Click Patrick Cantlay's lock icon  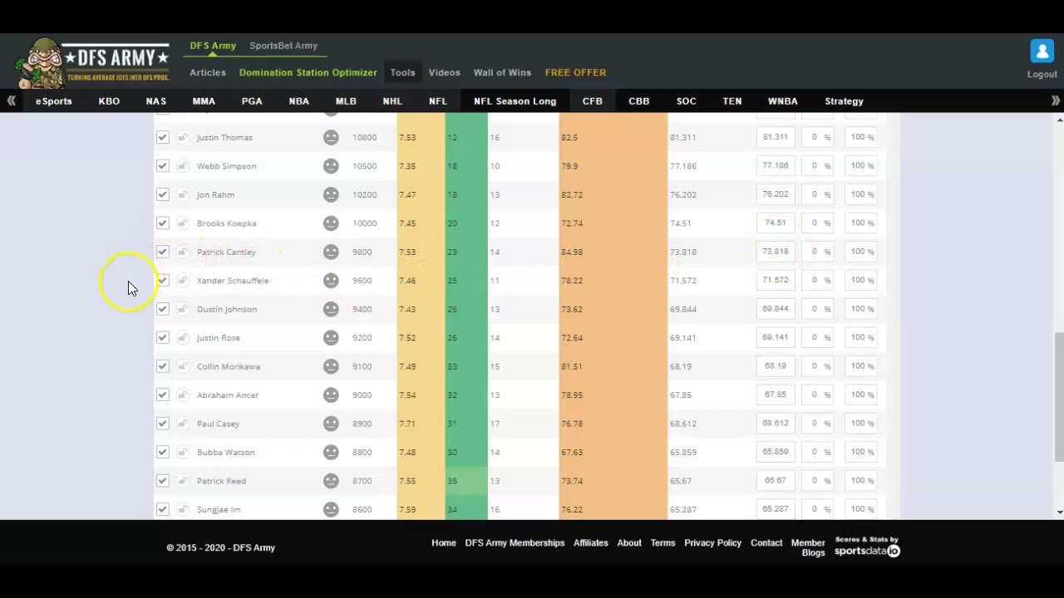click(182, 252)
